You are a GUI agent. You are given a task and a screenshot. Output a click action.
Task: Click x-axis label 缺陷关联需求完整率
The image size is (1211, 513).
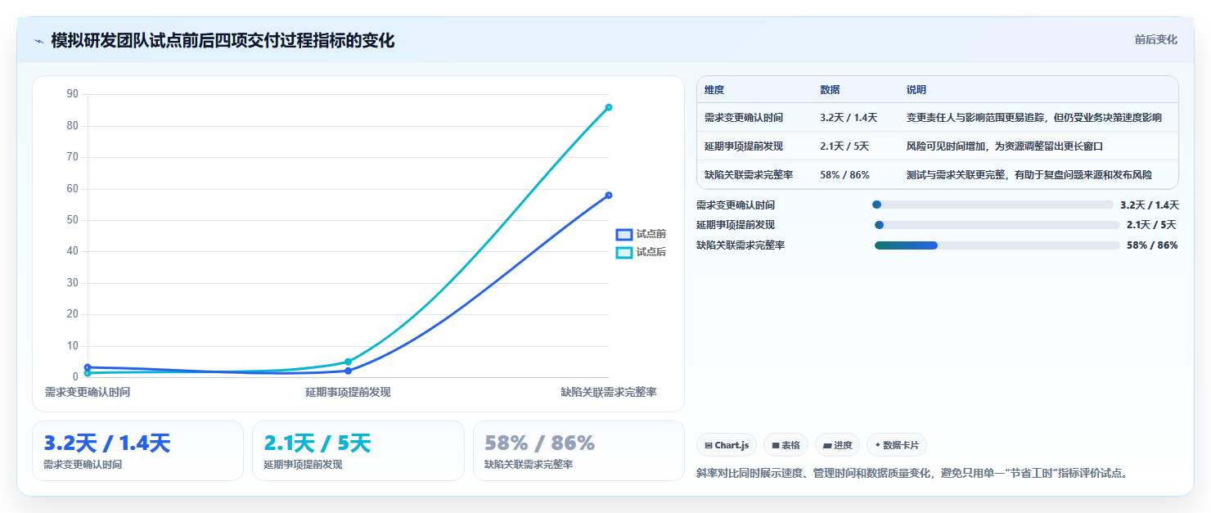609,393
